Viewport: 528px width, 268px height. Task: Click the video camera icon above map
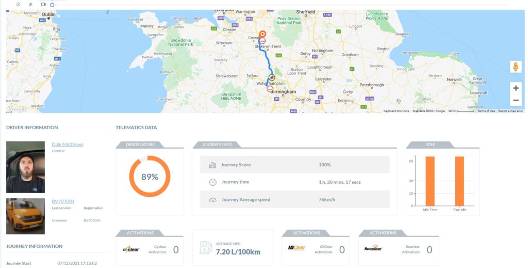click(x=43, y=4)
